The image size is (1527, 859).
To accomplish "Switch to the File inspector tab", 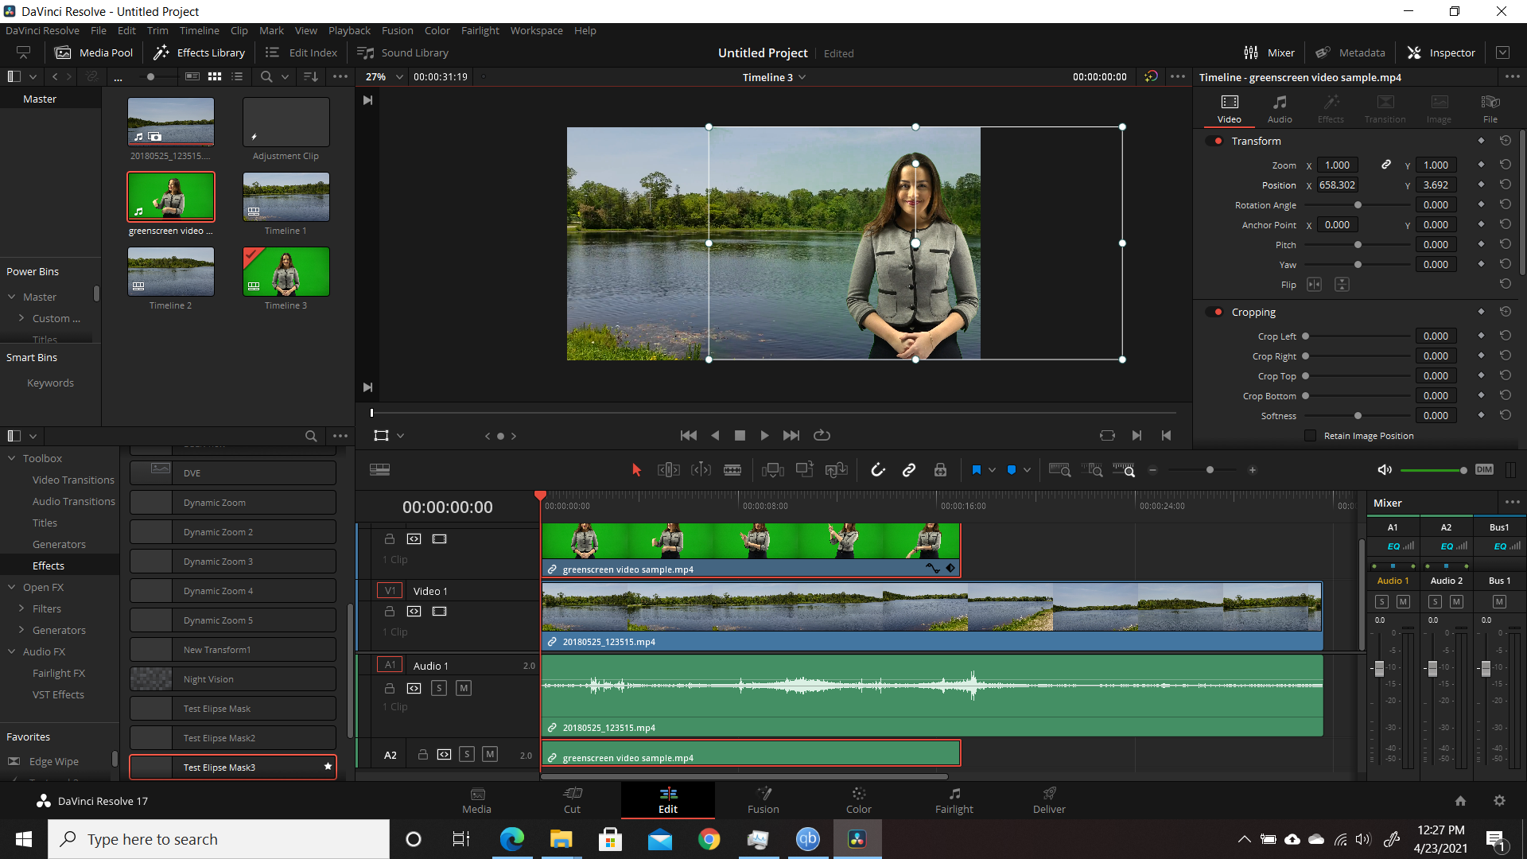I will point(1490,109).
